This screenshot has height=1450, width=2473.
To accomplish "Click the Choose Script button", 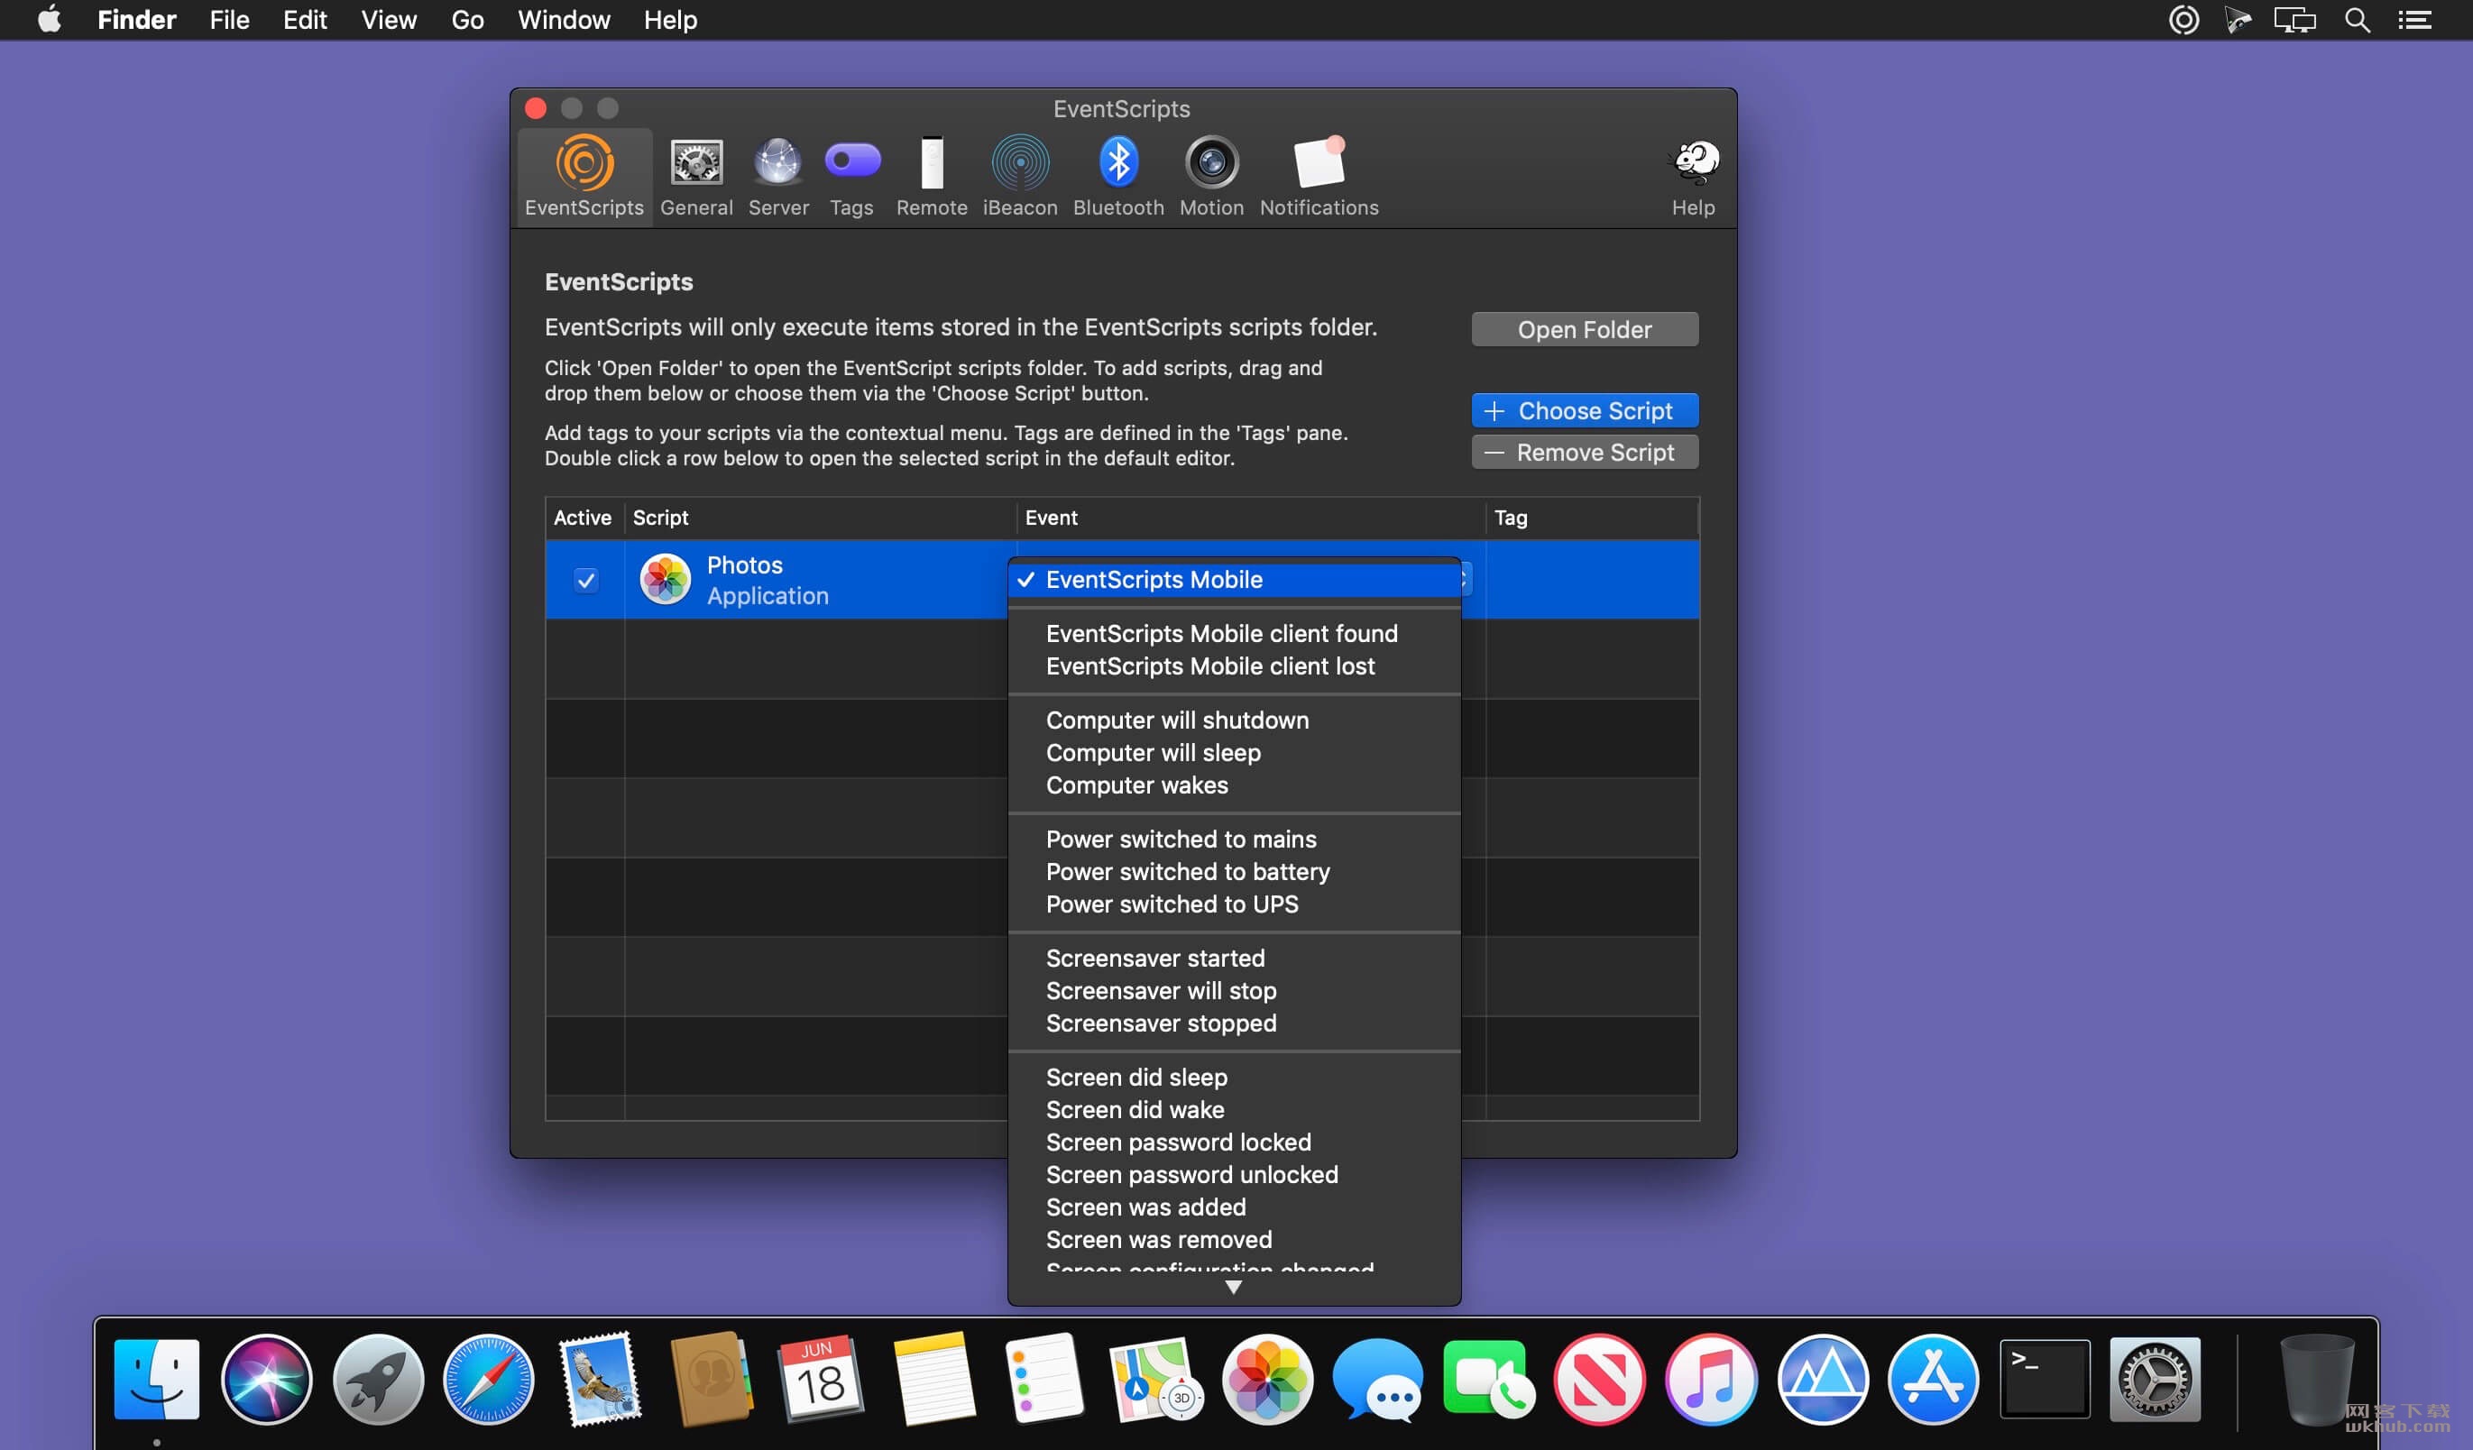I will (x=1584, y=410).
